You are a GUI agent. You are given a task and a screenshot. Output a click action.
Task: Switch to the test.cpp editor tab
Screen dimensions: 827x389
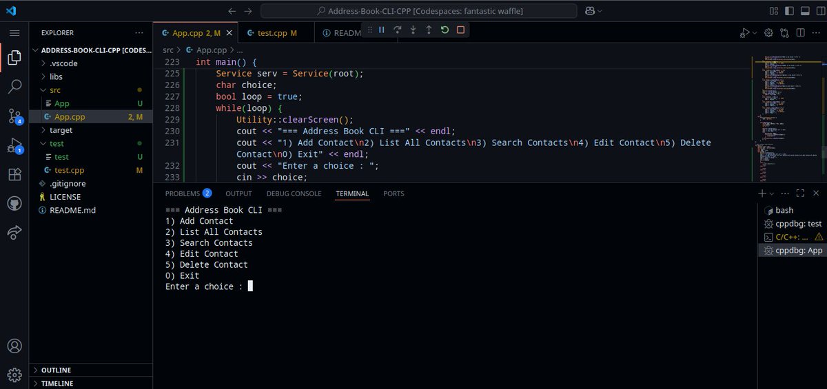coord(276,32)
